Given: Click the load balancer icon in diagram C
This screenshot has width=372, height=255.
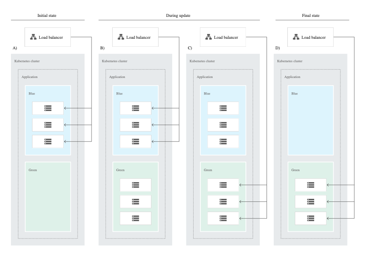Looking at the screenshot, I should (208, 37).
